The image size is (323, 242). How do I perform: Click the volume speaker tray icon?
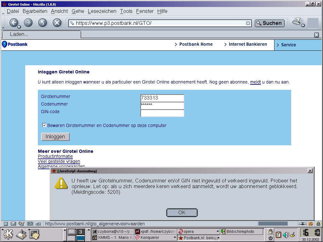285,234
